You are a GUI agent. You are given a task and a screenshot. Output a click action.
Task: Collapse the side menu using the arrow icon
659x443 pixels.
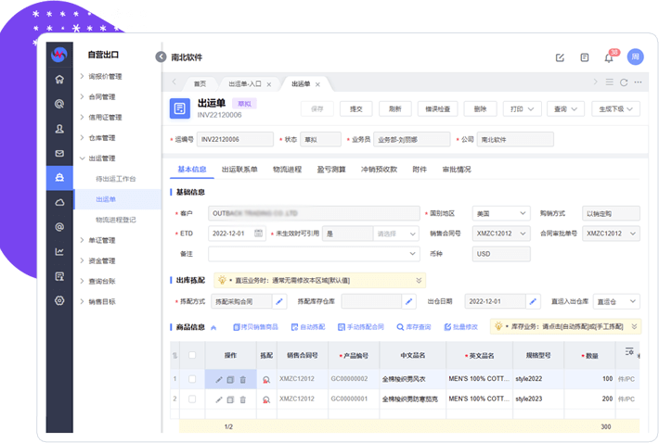tap(161, 57)
